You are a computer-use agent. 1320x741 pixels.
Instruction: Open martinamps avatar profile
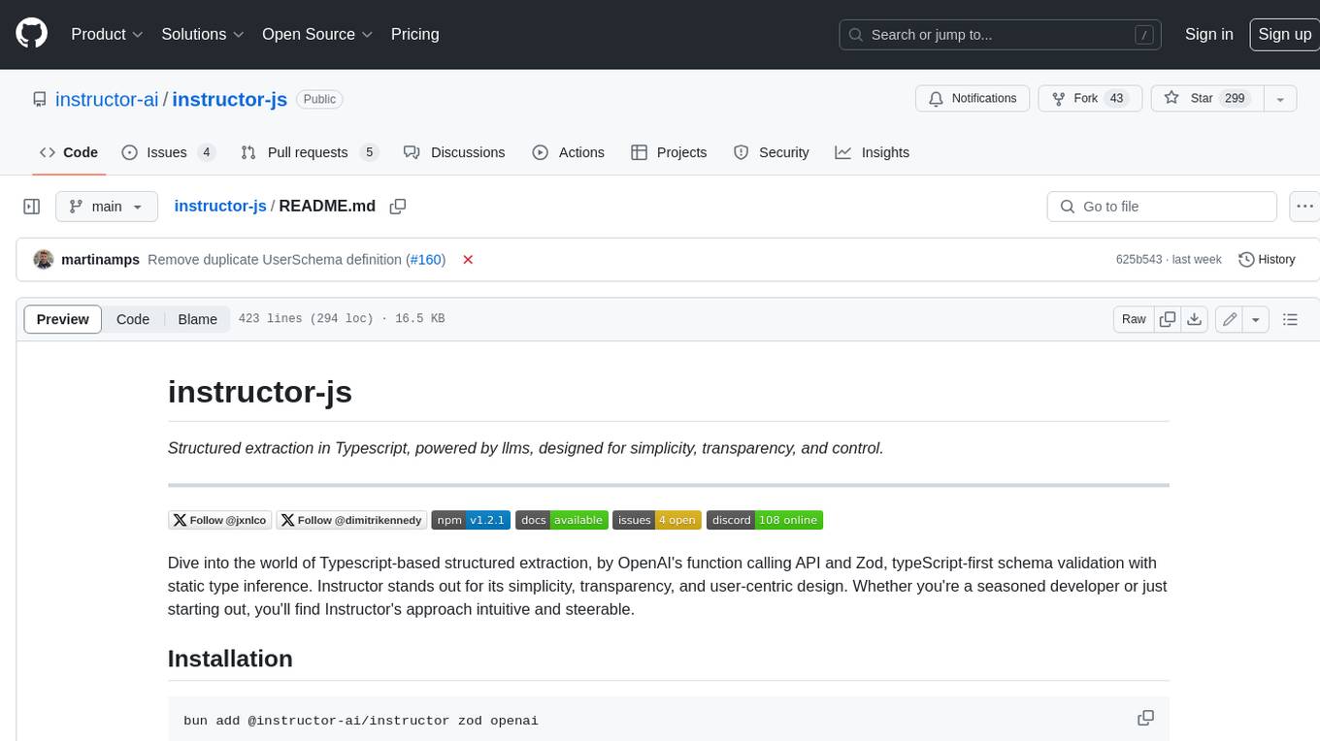tap(43, 260)
